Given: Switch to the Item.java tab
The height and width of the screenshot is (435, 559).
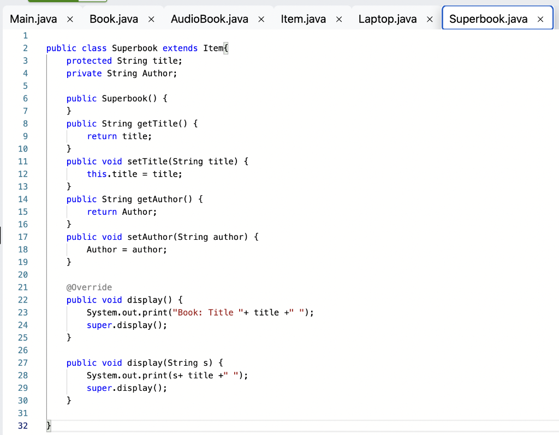Looking at the screenshot, I should pyautogui.click(x=303, y=18).
